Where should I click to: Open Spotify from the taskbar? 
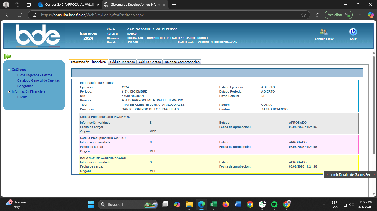click(274, 204)
